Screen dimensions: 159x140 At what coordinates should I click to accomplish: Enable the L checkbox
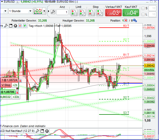click(143, 14)
